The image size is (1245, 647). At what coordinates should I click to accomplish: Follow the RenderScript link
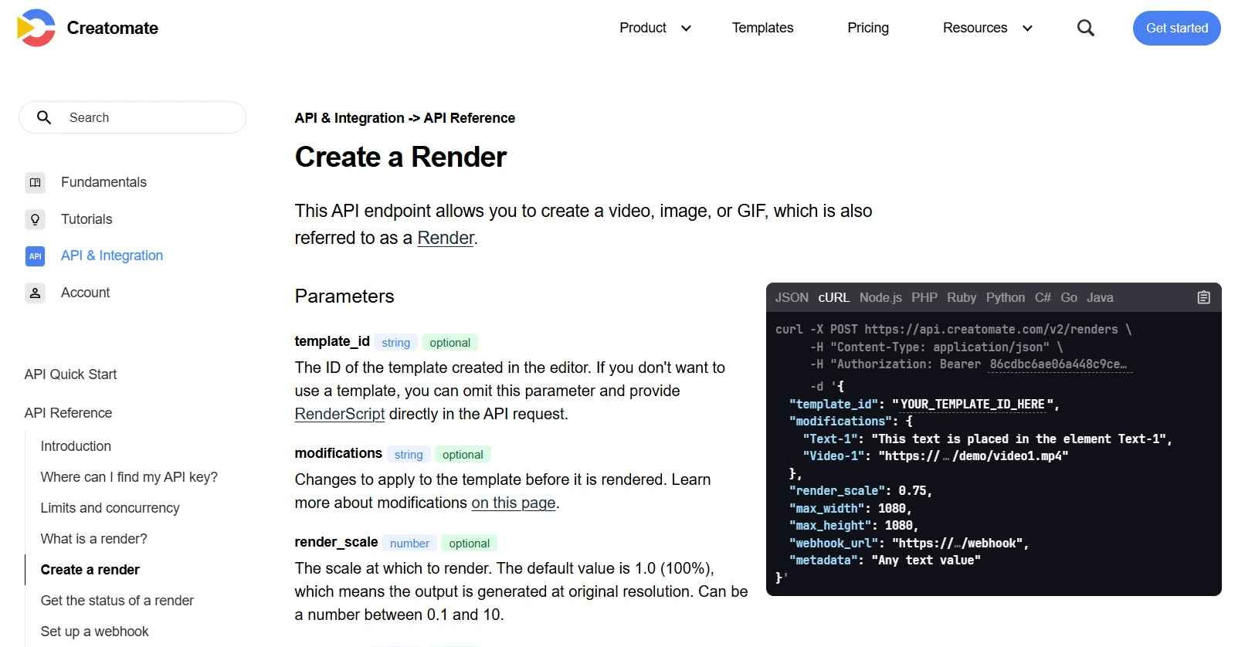click(340, 414)
